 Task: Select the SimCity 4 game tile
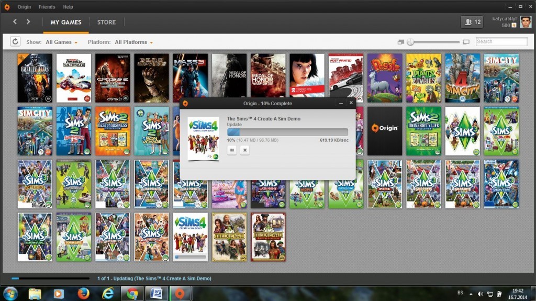[463, 78]
